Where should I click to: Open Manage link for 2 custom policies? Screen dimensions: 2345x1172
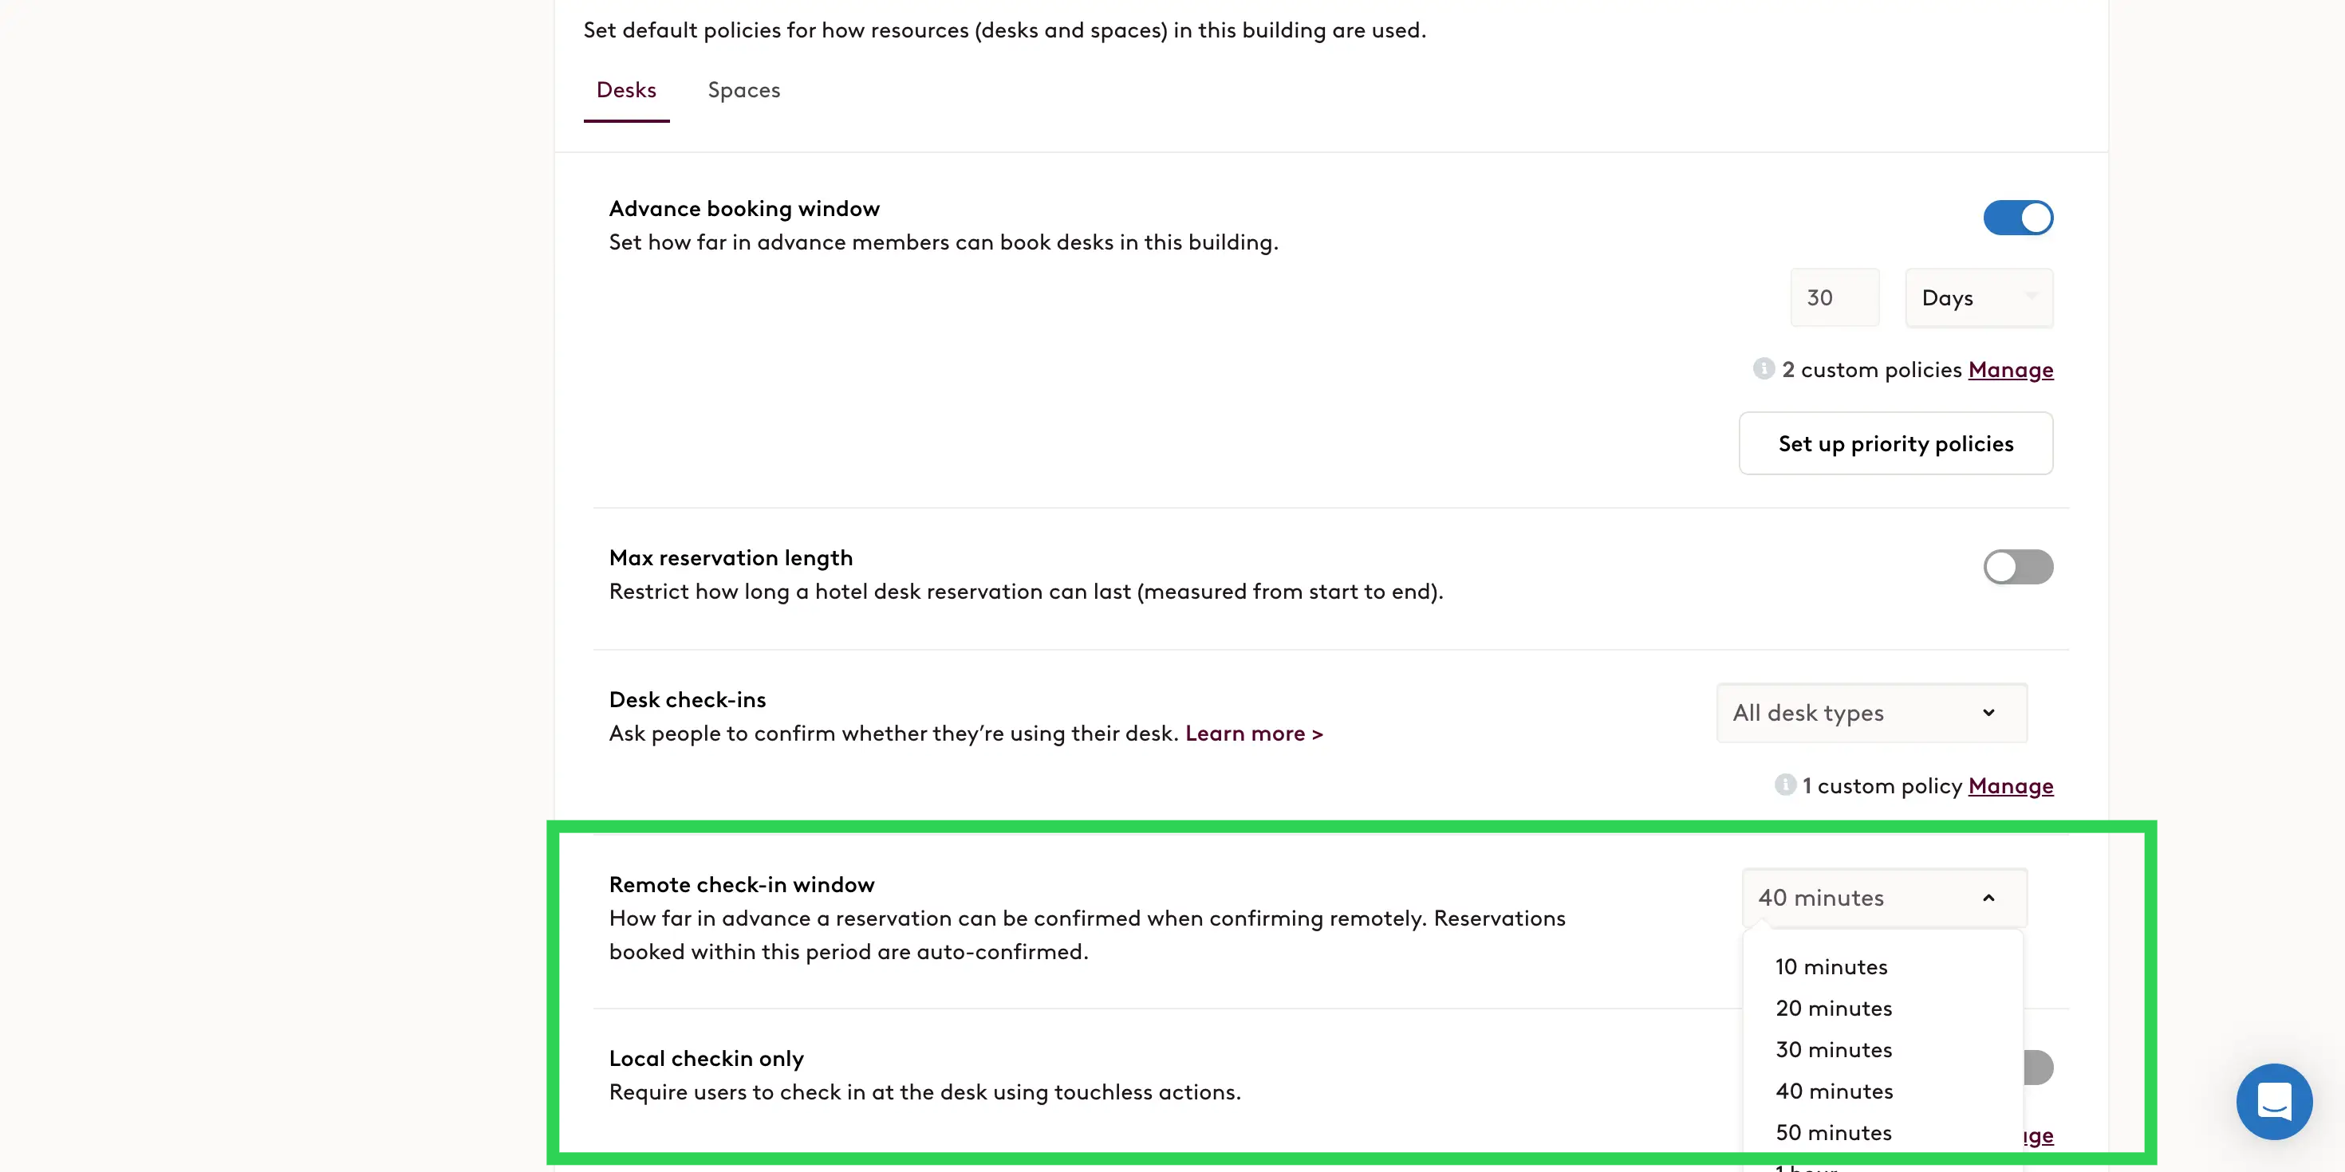pos(2010,369)
